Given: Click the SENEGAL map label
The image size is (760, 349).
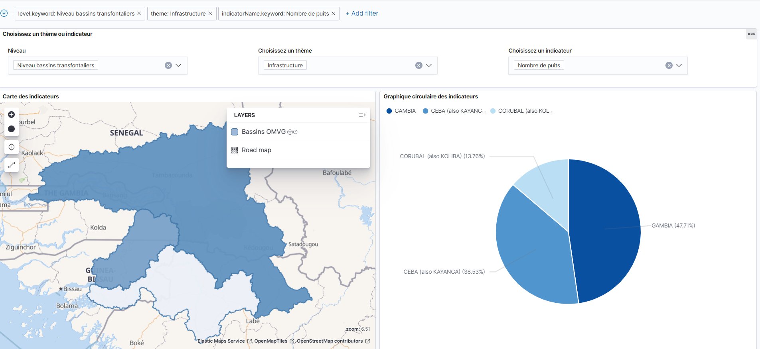Looking at the screenshot, I should pyautogui.click(x=126, y=133).
